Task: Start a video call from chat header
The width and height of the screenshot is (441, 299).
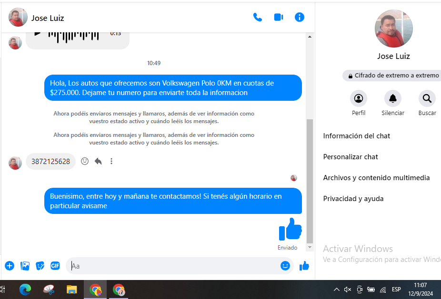Action: [x=279, y=18]
